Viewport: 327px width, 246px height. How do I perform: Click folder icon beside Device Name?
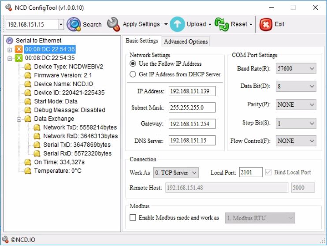click(28, 84)
